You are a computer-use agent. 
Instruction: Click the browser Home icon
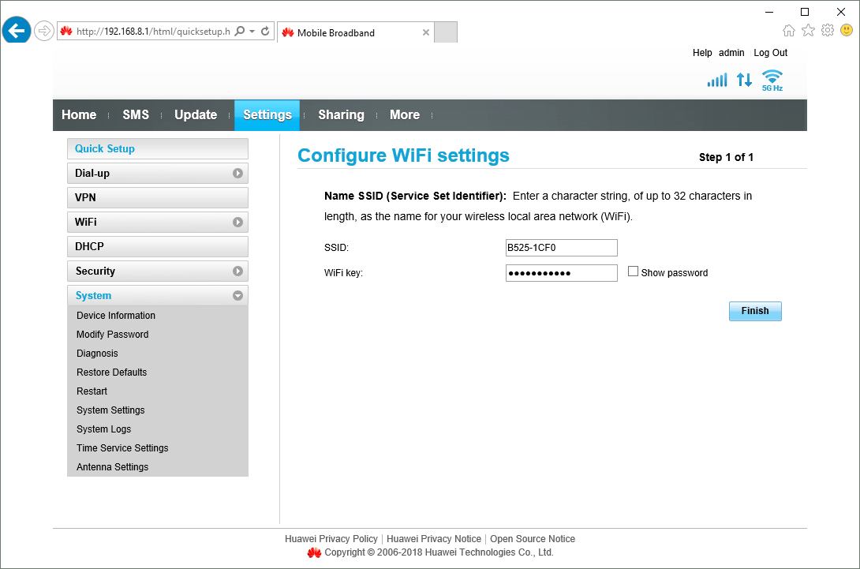[789, 29]
